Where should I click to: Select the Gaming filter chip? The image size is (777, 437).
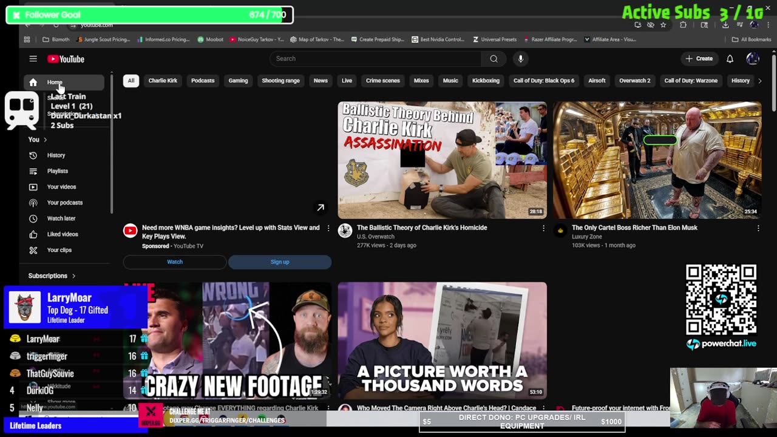point(238,81)
